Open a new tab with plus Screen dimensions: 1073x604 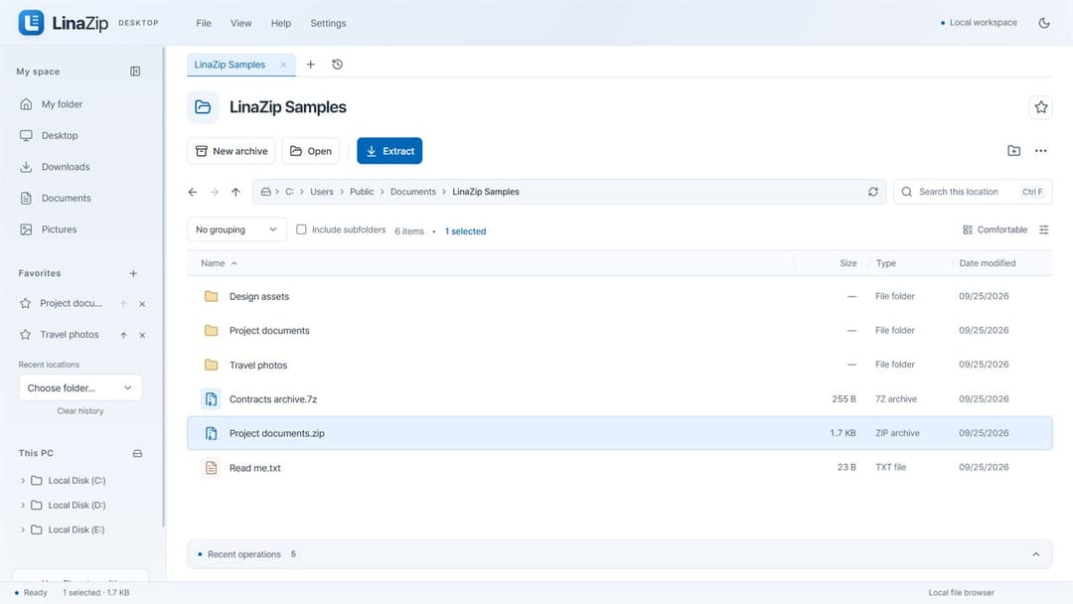[x=311, y=65]
